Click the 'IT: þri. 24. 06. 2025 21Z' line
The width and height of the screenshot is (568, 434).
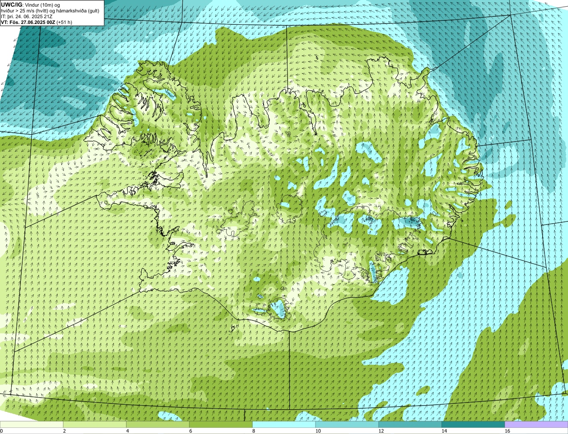pyautogui.click(x=27, y=16)
